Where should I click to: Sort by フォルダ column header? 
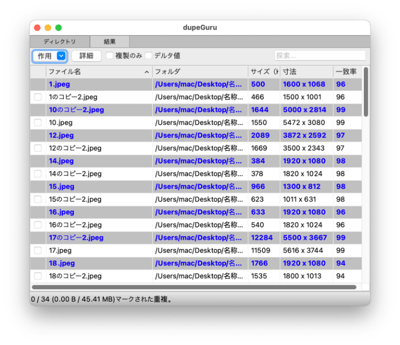tap(200, 72)
